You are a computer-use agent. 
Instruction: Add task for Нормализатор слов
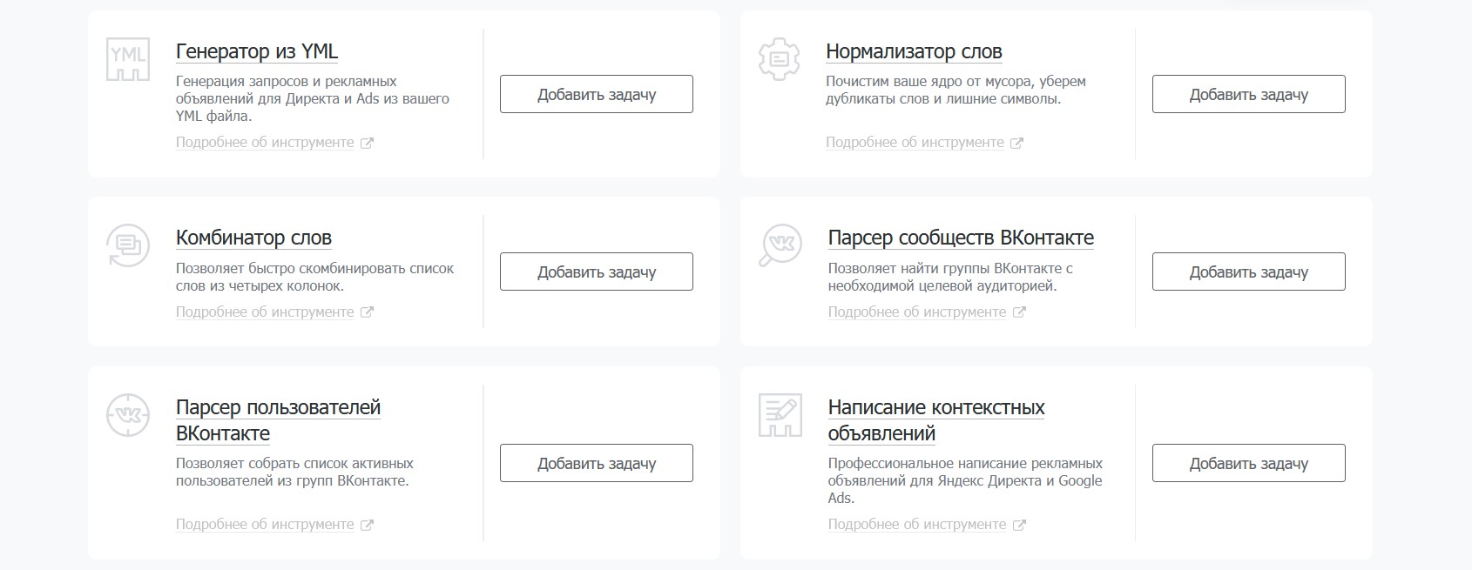click(1248, 94)
